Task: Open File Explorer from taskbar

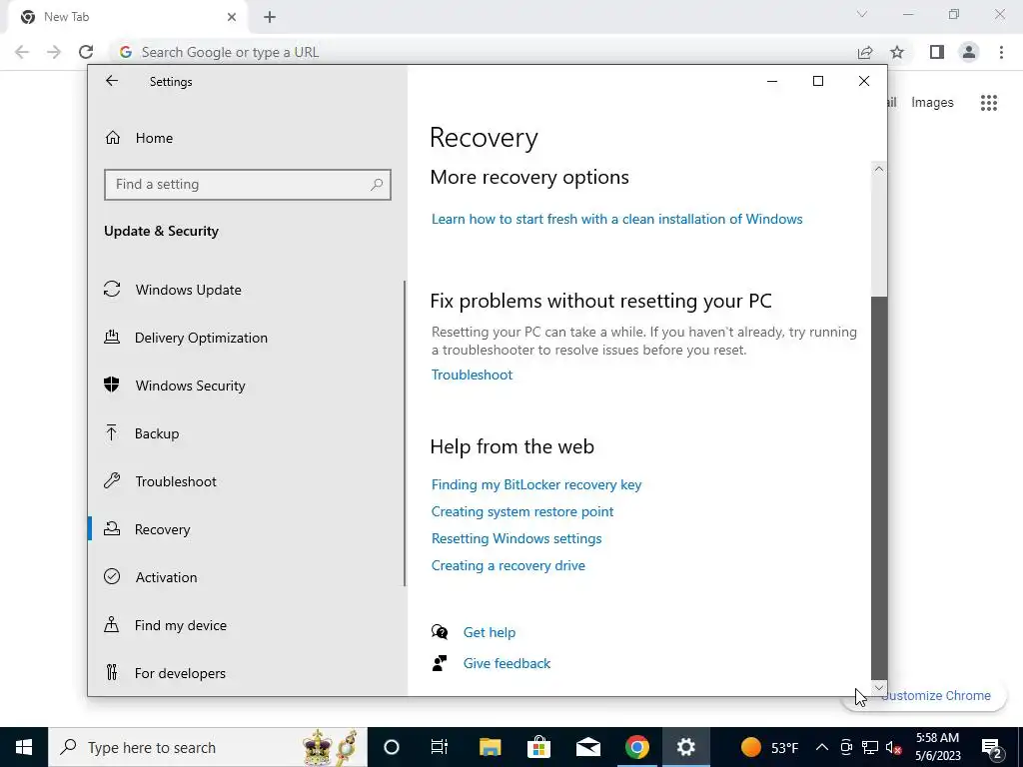Action: pyautogui.click(x=490, y=747)
